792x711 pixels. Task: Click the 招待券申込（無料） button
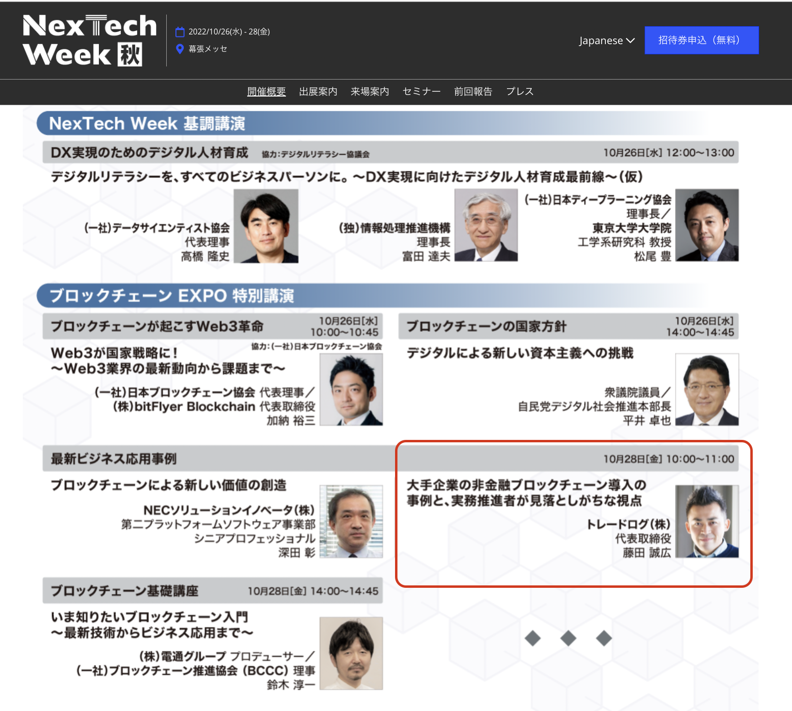point(701,40)
